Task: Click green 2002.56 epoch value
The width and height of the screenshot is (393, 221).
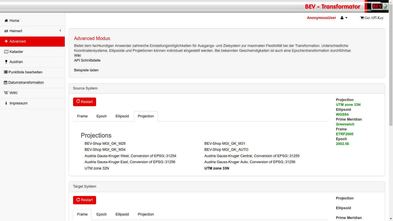Action: (x=342, y=144)
